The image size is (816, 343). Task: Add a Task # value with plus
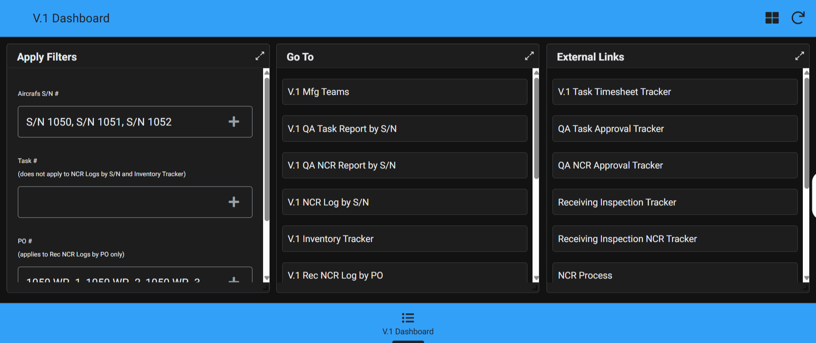(x=234, y=202)
